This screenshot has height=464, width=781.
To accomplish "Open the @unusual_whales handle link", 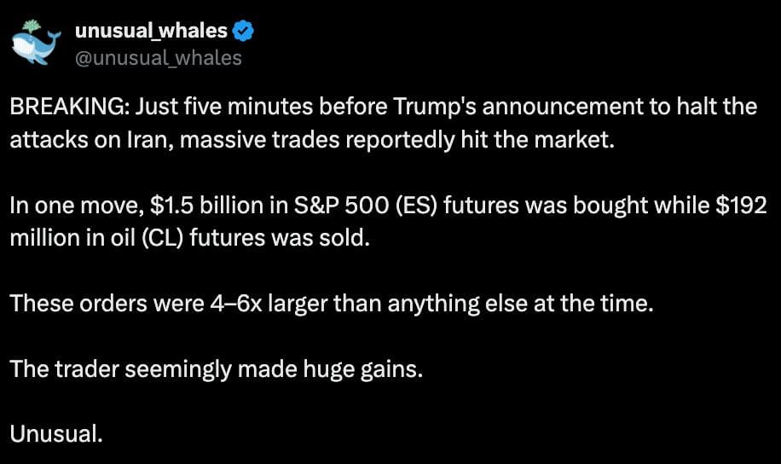I will point(159,57).
